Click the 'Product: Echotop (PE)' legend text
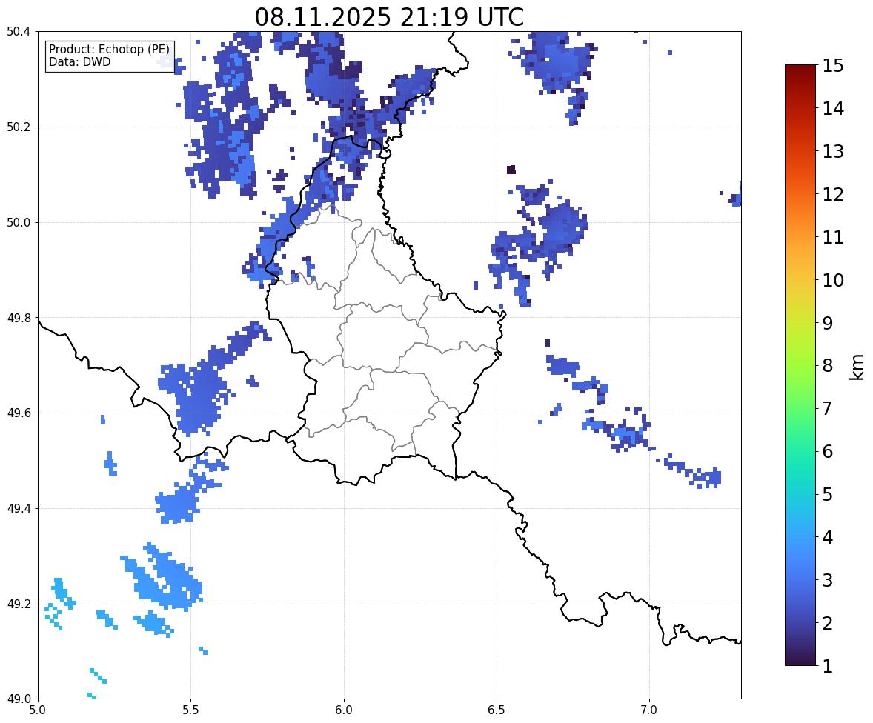 pos(109,49)
